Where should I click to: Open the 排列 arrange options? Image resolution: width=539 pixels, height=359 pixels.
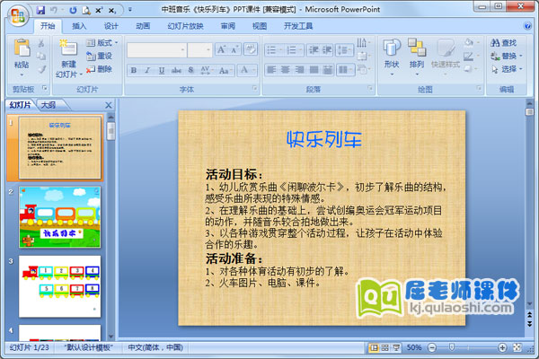coord(417,57)
